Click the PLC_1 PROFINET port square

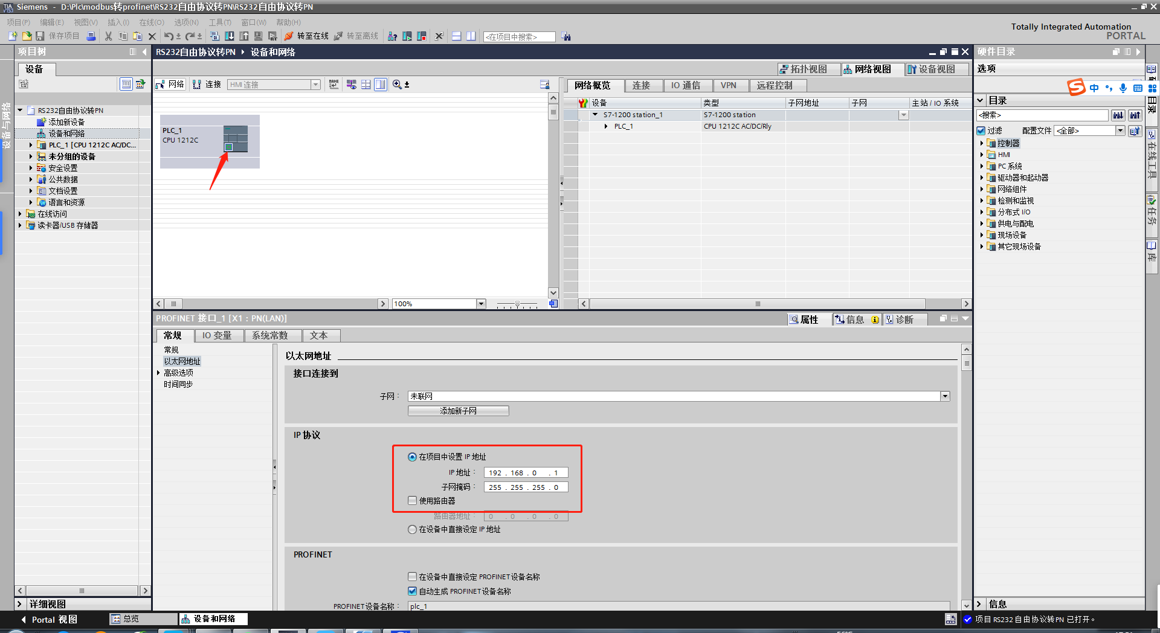click(x=229, y=147)
